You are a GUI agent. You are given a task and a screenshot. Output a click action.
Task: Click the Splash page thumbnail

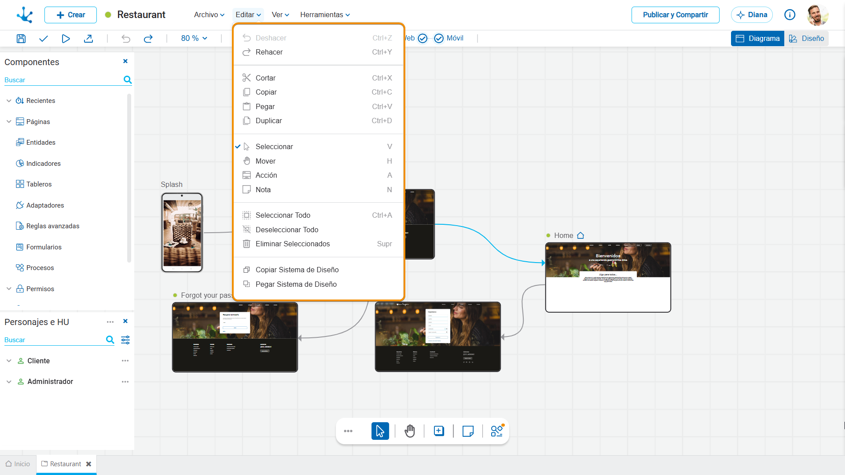182,233
